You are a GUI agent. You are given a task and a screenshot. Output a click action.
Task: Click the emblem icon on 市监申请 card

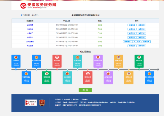point(16,57)
